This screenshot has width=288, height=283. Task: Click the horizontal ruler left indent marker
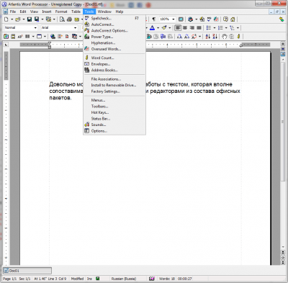click(x=50, y=45)
